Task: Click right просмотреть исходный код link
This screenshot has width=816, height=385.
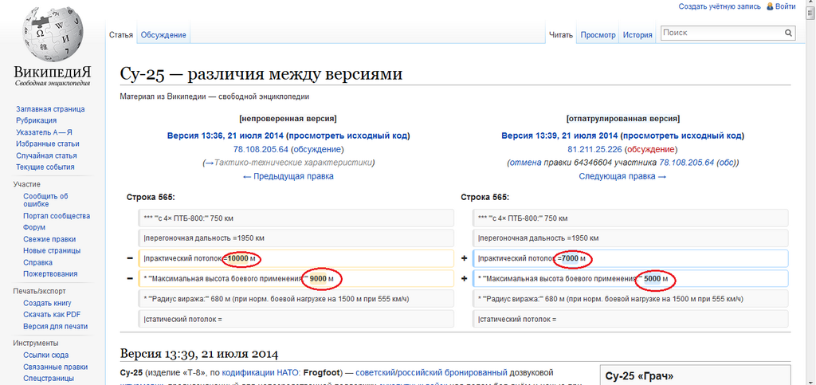Action: pyautogui.click(x=682, y=136)
